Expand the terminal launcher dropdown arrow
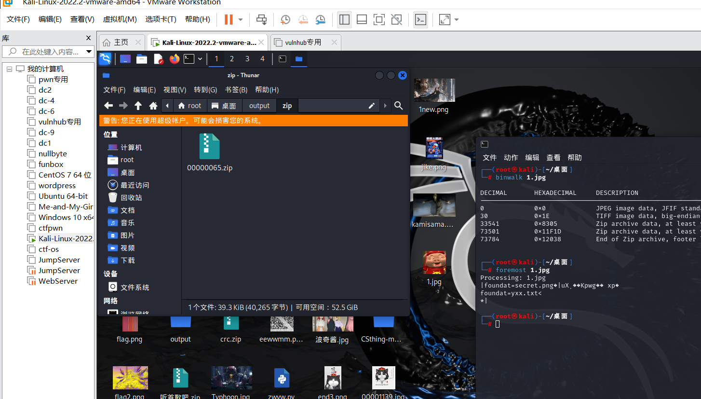The image size is (701, 399). tap(200, 59)
